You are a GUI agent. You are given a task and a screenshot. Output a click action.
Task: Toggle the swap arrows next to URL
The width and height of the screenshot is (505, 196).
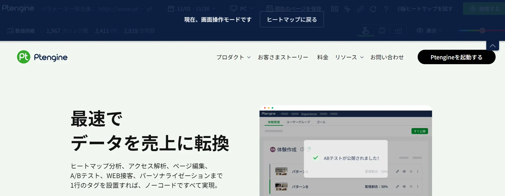149,9
